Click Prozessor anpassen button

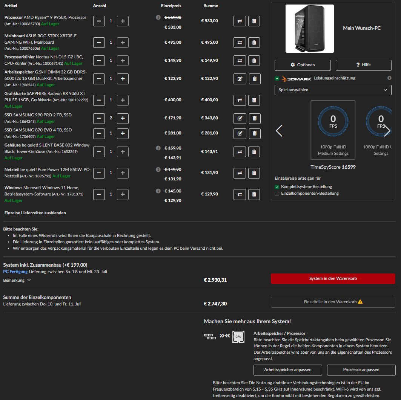coord(361,369)
